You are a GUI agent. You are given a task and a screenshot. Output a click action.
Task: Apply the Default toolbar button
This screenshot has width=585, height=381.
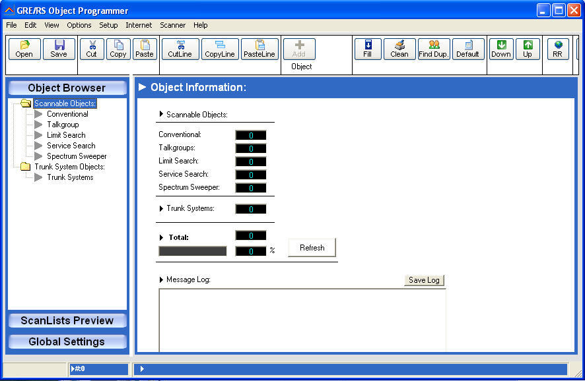(468, 49)
